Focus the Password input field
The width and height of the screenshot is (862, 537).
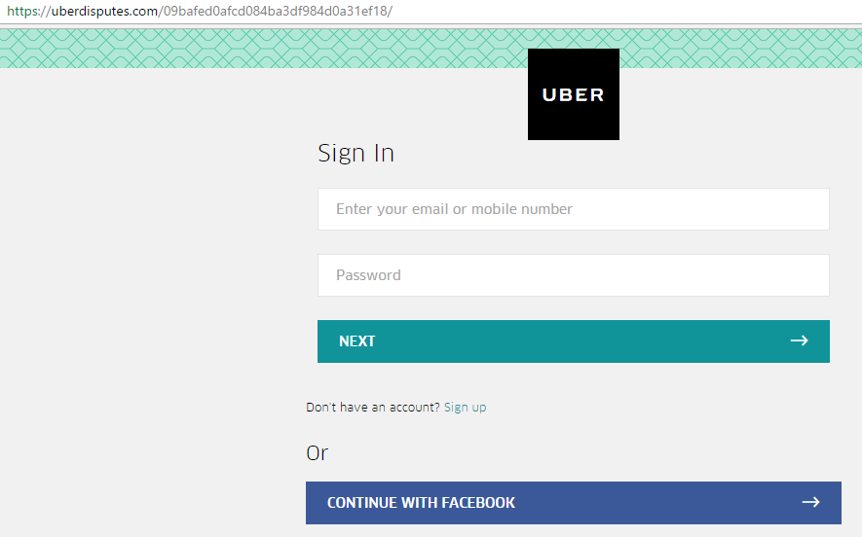(x=574, y=275)
